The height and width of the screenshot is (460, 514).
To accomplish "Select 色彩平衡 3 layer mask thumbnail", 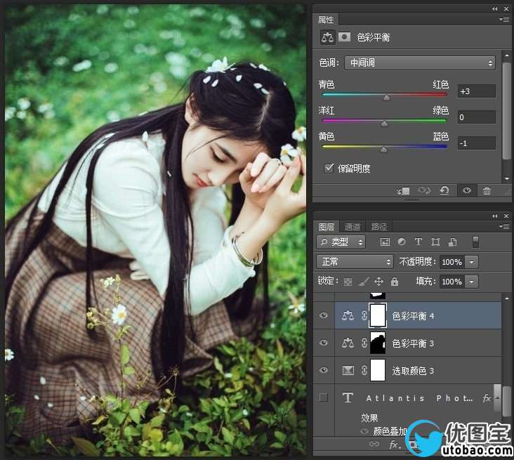I will click(x=378, y=343).
